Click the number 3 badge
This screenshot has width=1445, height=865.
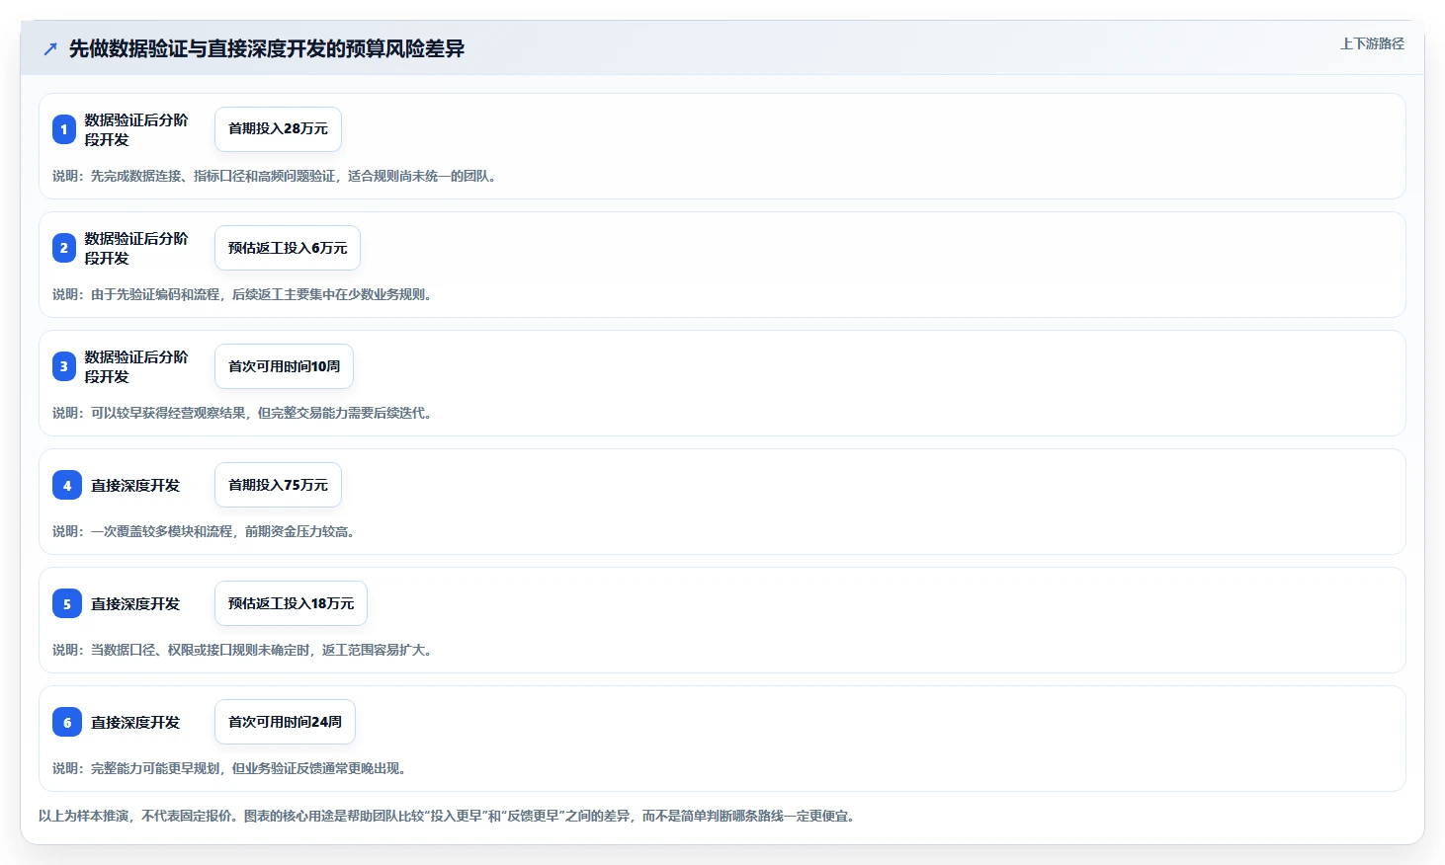[x=64, y=366]
